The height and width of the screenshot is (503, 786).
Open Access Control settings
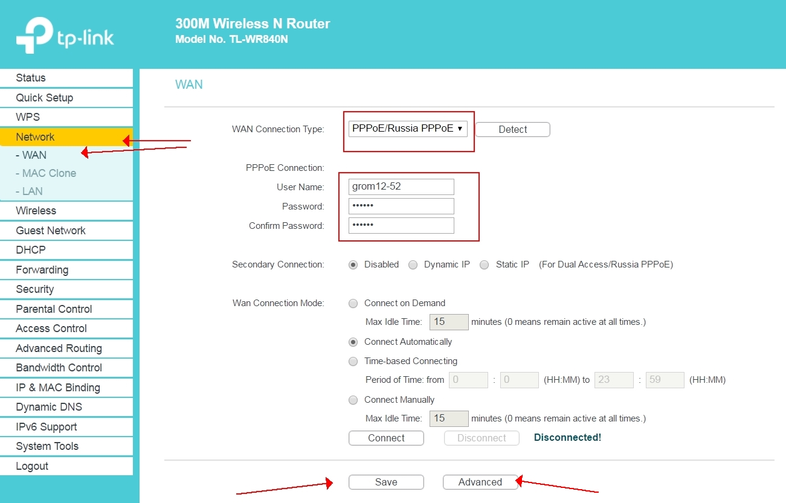(x=66, y=328)
